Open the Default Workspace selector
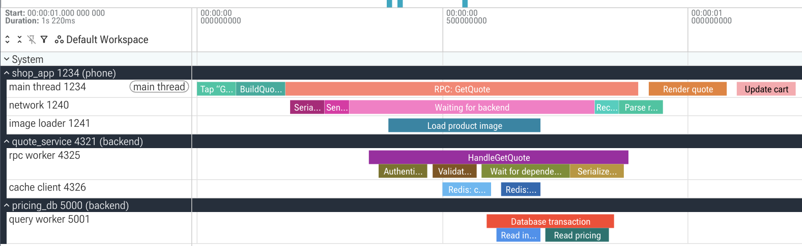 pos(101,40)
